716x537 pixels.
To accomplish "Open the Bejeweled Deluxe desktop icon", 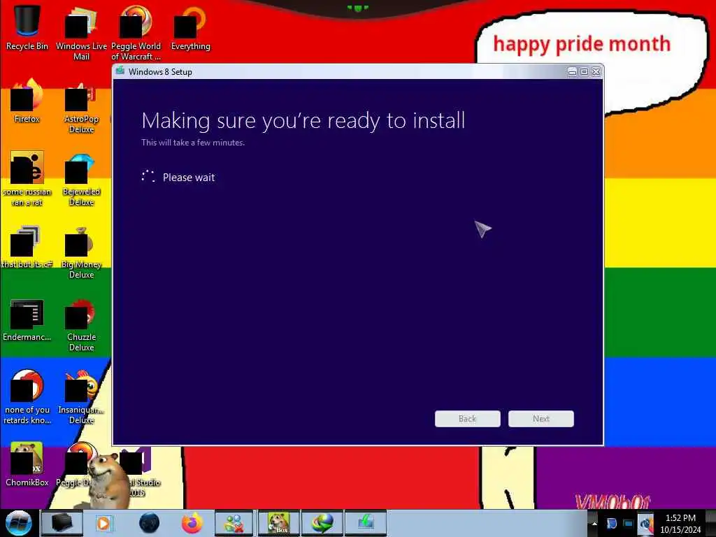I will point(81,180).
